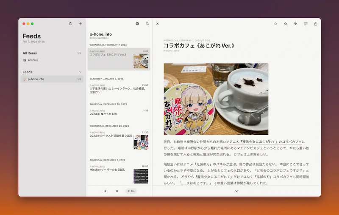Filter list to unread items only
The height and width of the screenshot is (215, 339).
117,191
